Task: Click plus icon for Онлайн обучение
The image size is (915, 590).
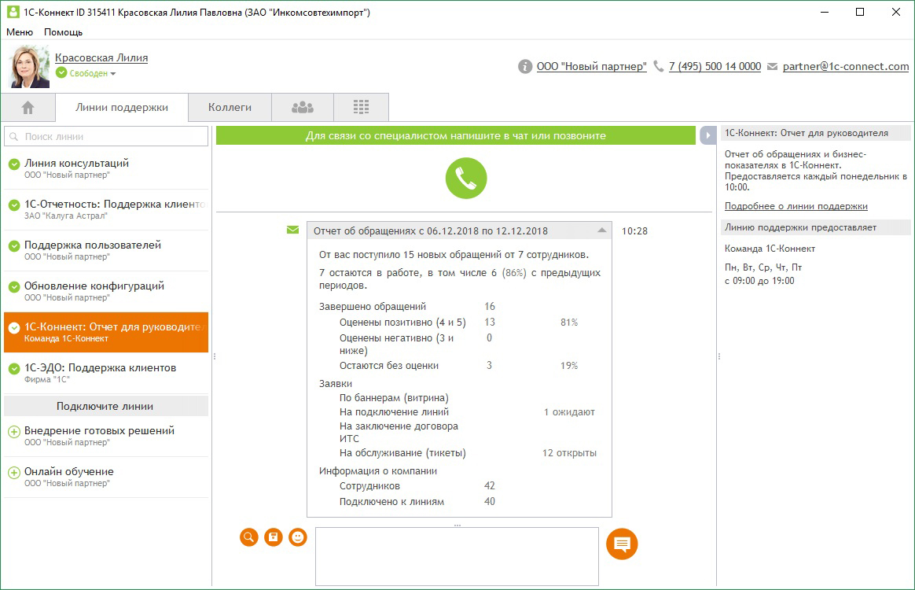Action: [14, 473]
